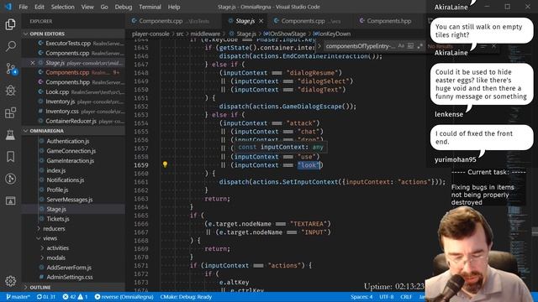The image size is (538, 302).
Task: Open the Bookmarks icon in activity bar
Action: click(x=10, y=157)
